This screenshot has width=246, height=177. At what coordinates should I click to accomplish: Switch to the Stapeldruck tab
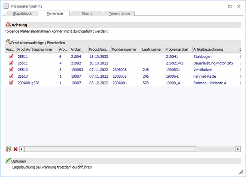pos(22,13)
